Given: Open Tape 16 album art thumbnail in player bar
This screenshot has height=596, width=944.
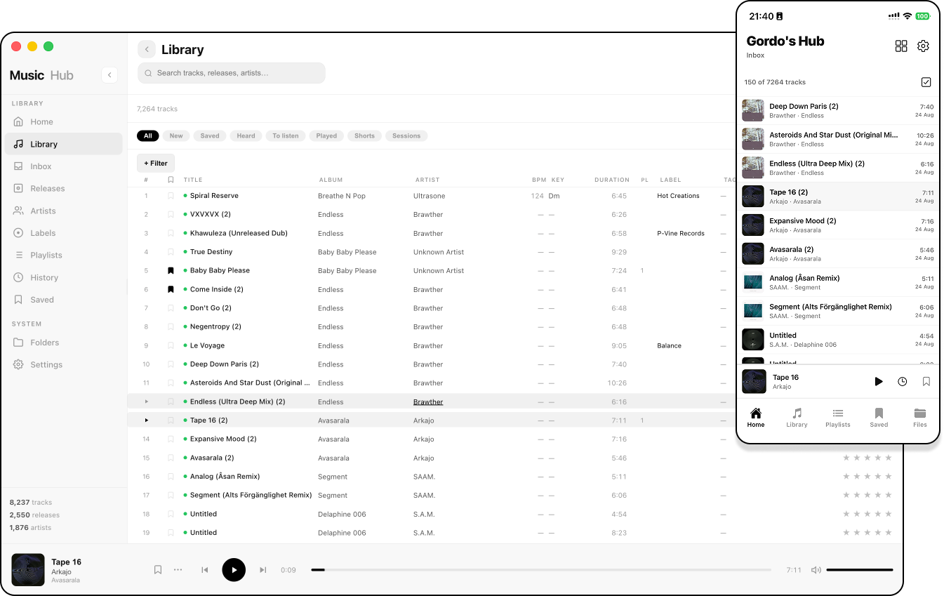Looking at the screenshot, I should pyautogui.click(x=28, y=570).
